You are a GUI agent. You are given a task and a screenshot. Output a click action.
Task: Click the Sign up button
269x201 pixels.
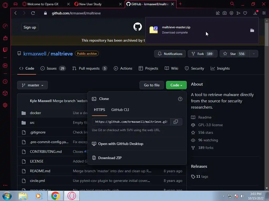tap(30, 27)
